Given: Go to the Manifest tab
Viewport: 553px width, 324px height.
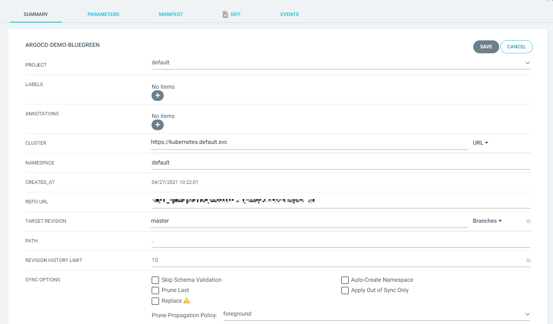Looking at the screenshot, I should click(x=171, y=14).
